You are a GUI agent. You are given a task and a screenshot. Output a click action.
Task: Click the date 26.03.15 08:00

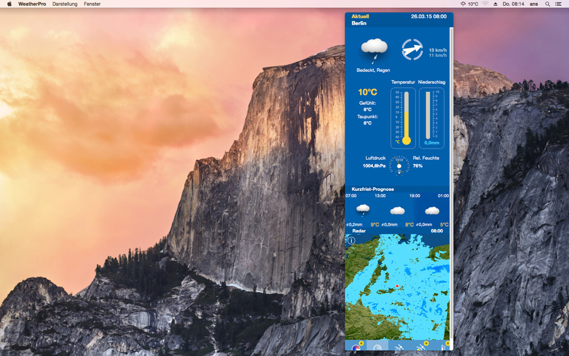[x=428, y=17]
